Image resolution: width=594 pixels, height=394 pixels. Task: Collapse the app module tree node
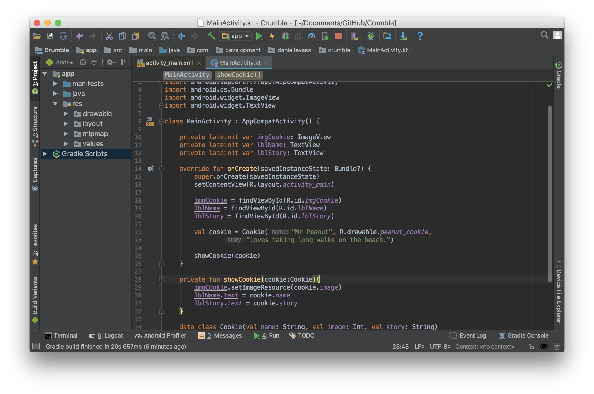pos(45,74)
